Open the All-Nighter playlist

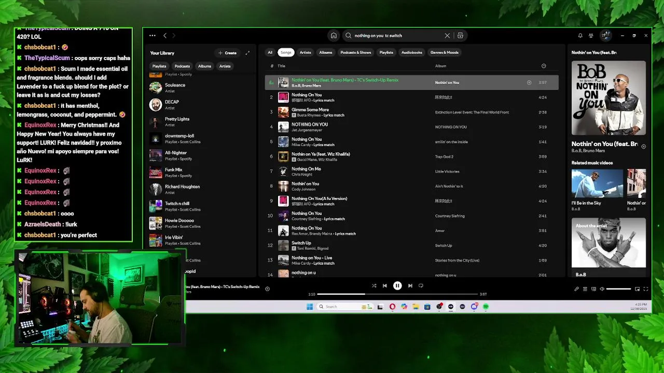point(201,155)
